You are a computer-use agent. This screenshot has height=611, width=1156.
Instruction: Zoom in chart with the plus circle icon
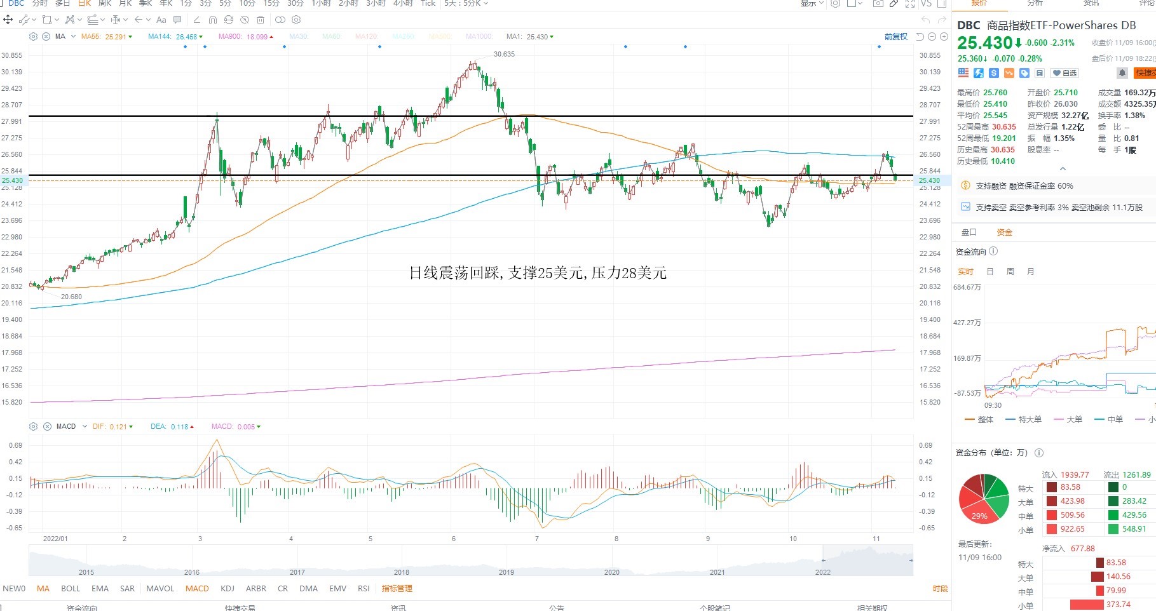pyautogui.click(x=944, y=37)
